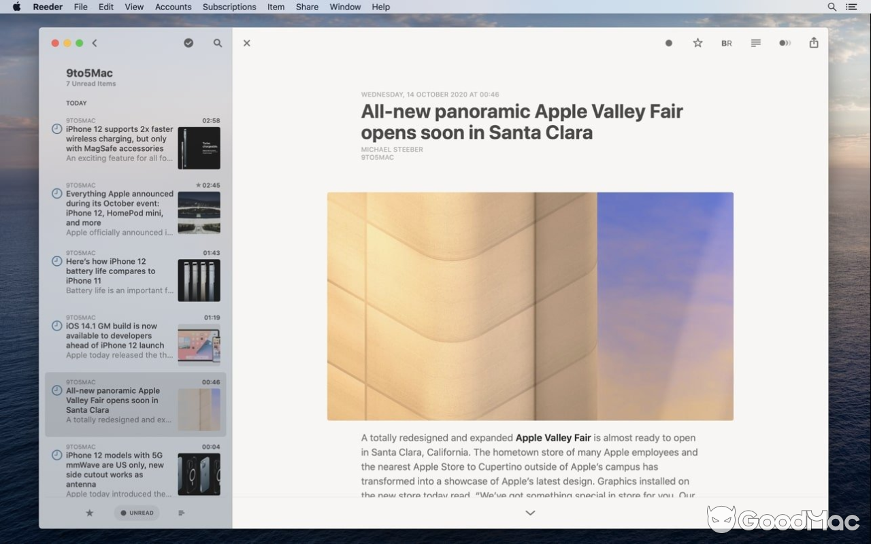Mark all items as read
This screenshot has width=871, height=544.
tap(188, 43)
